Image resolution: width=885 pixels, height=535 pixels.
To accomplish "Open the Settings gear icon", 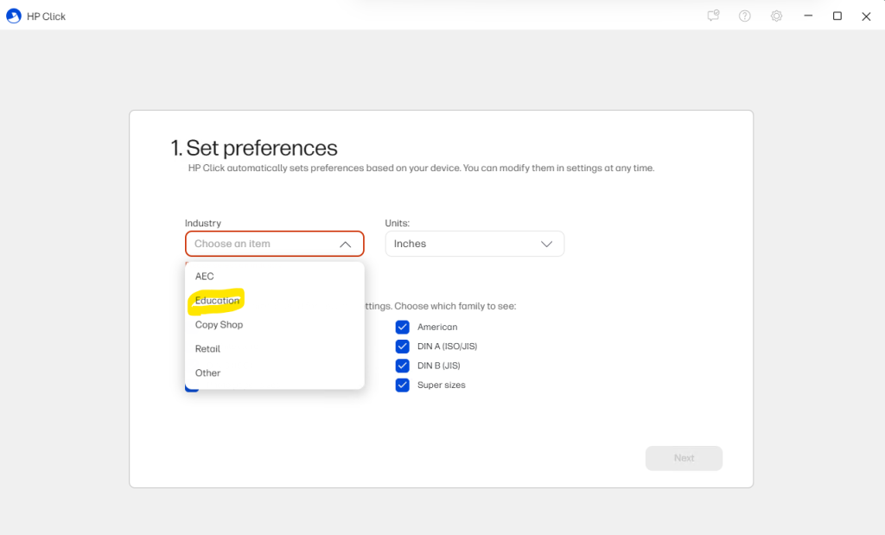I will [777, 16].
